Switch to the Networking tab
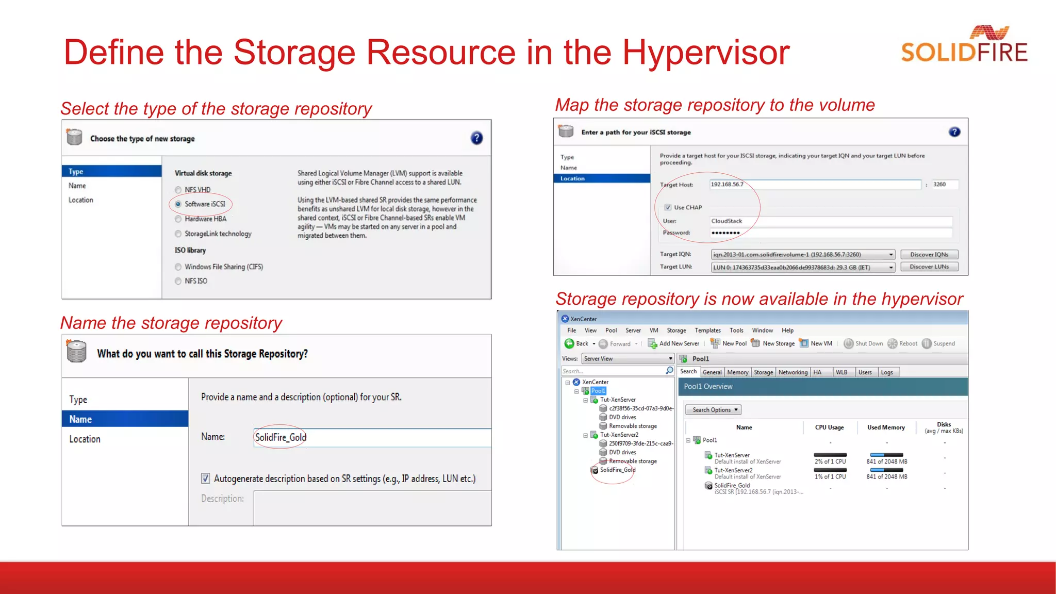Viewport: 1056px width, 594px height. (x=793, y=372)
